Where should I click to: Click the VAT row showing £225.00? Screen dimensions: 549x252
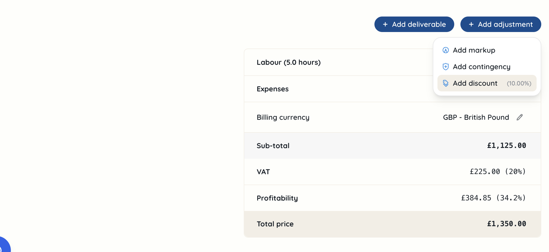tap(484, 171)
